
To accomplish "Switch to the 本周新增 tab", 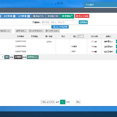I will point(9,16).
